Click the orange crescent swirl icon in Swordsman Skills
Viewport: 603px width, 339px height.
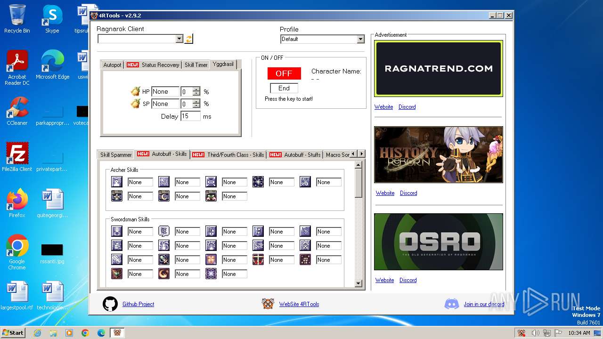(164, 274)
